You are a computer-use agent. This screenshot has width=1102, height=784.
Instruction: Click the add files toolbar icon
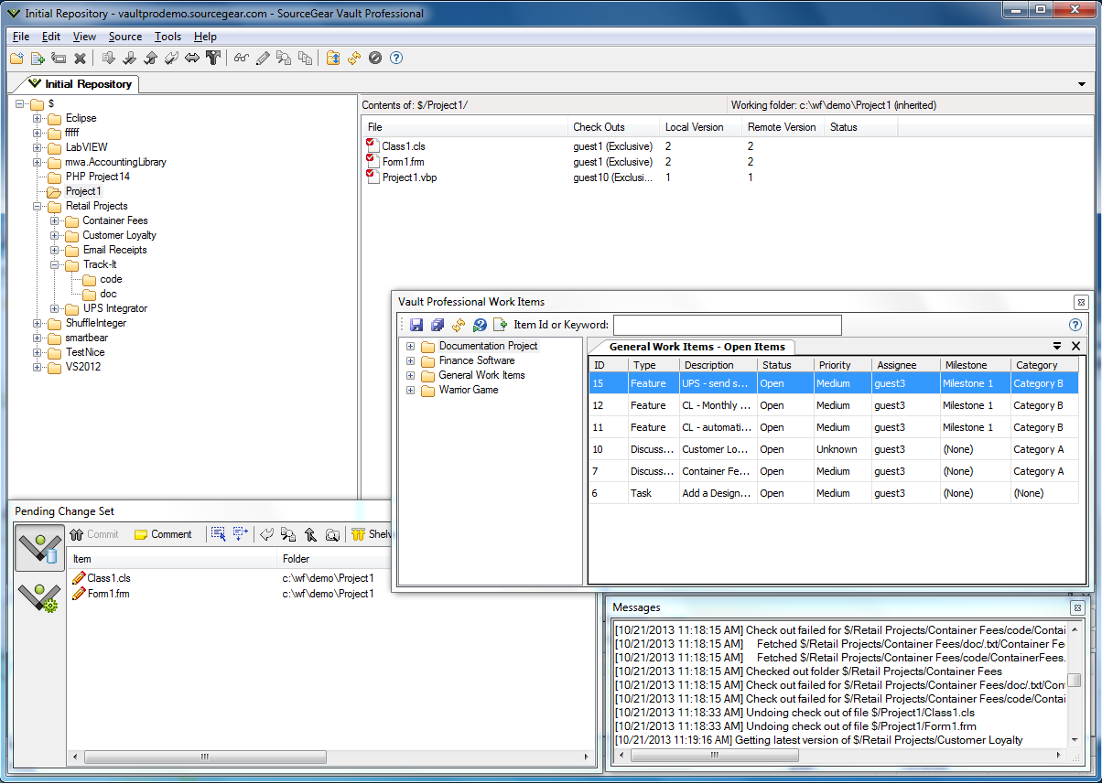[38, 59]
